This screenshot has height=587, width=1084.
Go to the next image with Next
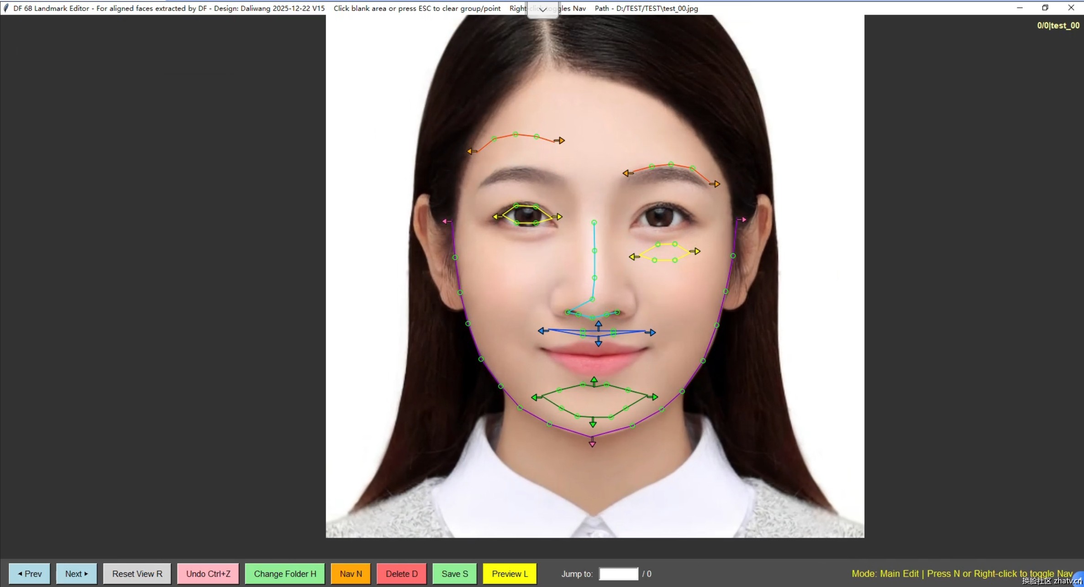click(76, 574)
